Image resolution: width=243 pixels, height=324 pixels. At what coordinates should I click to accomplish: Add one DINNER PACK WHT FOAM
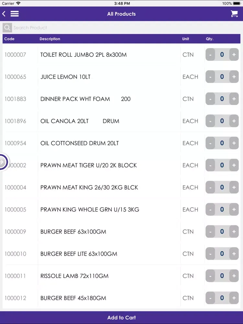point(234,99)
